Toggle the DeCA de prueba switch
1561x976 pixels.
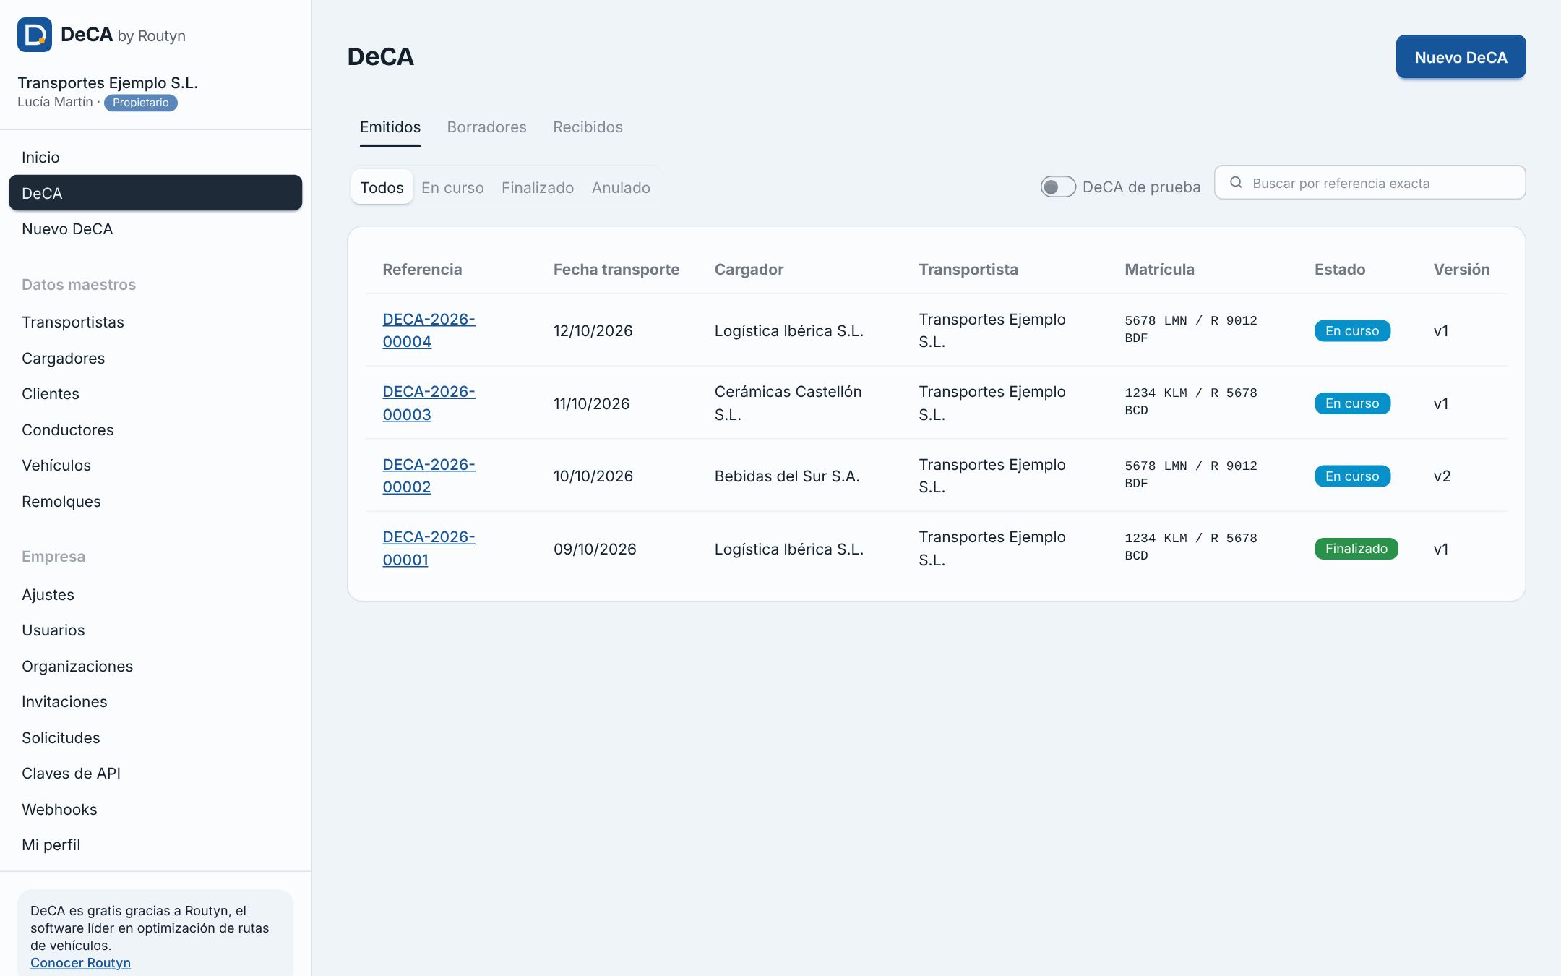click(x=1058, y=187)
